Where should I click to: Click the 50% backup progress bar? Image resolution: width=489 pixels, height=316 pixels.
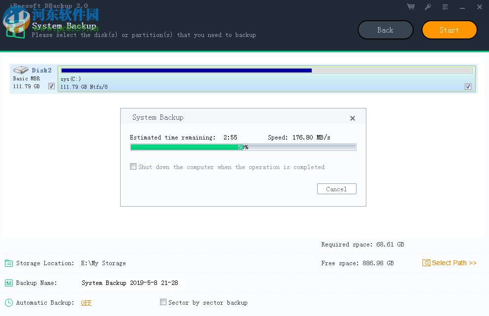coord(243,146)
